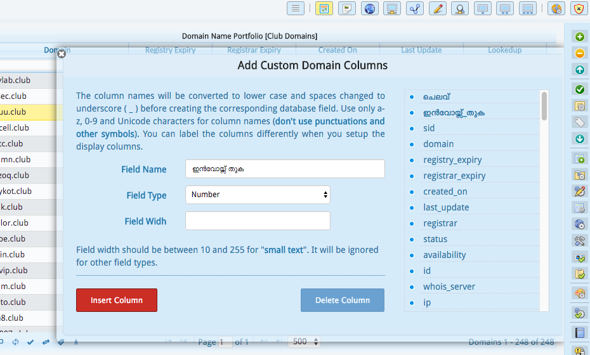This screenshot has width=590, height=355.
Task: Click the networked monitor icon in top toolbar
Action: tap(392, 8)
